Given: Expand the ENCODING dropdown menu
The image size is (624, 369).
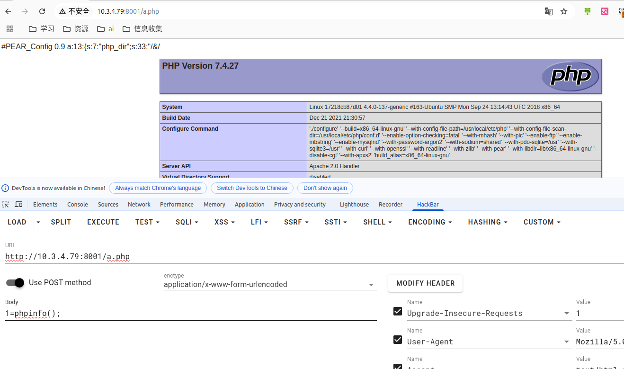Looking at the screenshot, I should (430, 222).
